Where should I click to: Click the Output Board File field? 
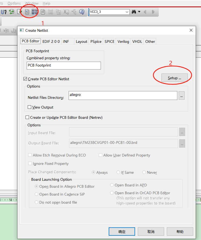pos(124,143)
